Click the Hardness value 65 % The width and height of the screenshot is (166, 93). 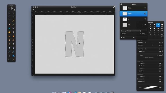click(160, 45)
